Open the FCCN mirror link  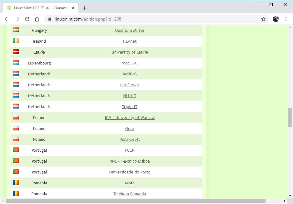tap(130, 150)
